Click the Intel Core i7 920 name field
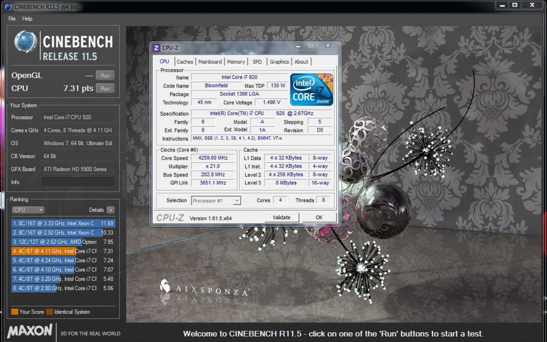The image size is (547, 342). coord(239,77)
